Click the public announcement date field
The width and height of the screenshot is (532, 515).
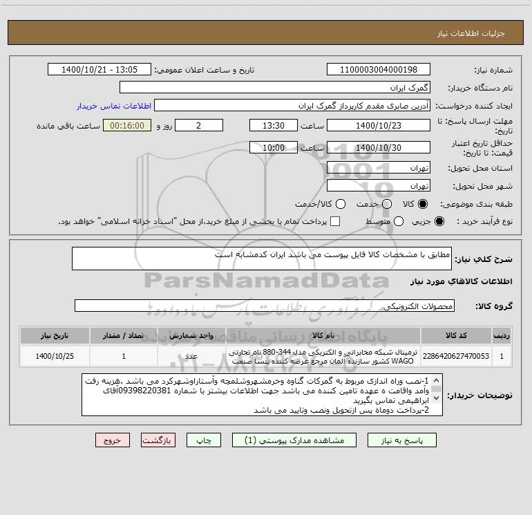click(99, 69)
